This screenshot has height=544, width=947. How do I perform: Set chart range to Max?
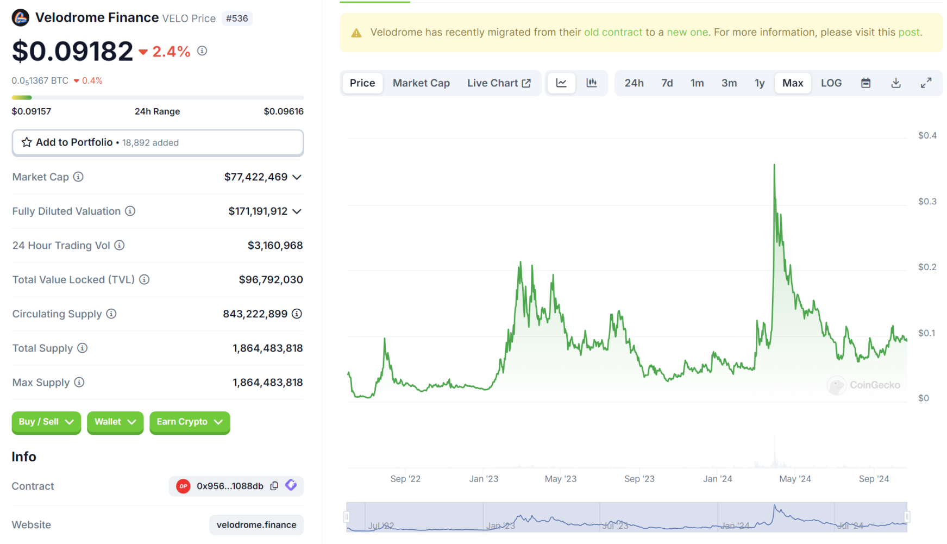click(x=793, y=83)
